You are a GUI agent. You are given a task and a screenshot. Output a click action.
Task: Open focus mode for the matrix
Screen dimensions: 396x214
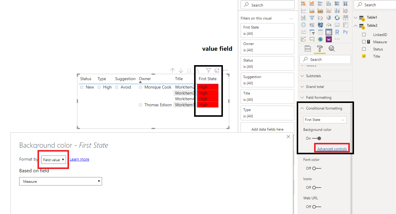click(x=217, y=71)
